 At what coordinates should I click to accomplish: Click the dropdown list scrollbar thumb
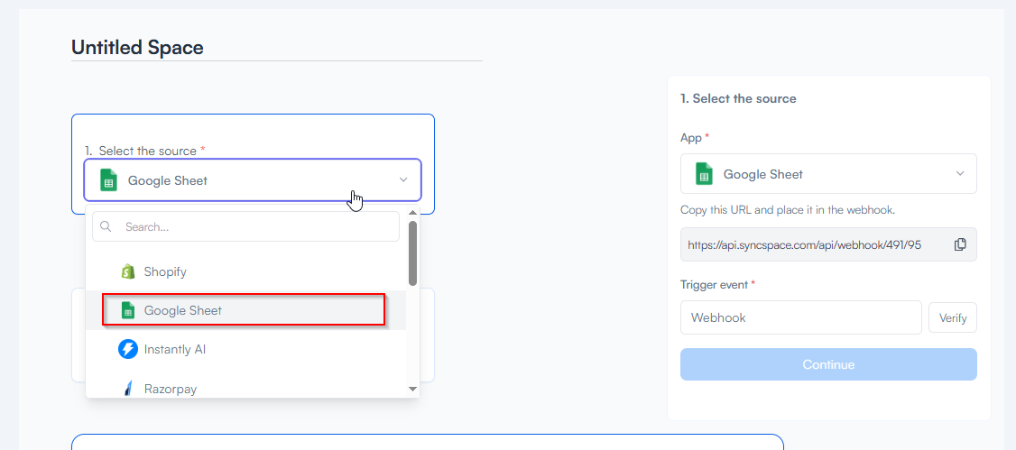[x=412, y=253]
